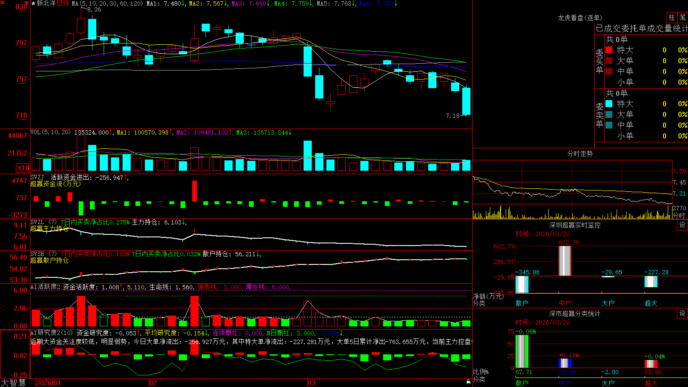This screenshot has width=688, height=387.
Task: Click 超大 label in 实时监控 chart
Action: point(651,303)
